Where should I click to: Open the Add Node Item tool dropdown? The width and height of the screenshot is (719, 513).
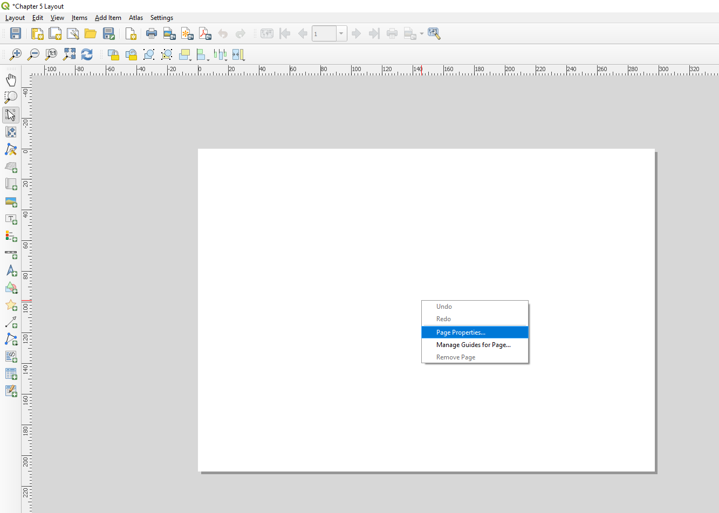(11, 339)
